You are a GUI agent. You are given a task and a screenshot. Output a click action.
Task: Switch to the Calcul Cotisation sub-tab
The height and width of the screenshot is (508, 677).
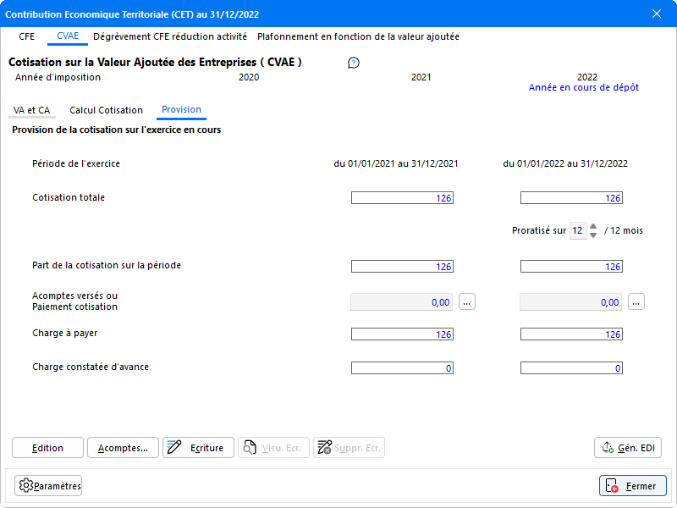point(106,110)
